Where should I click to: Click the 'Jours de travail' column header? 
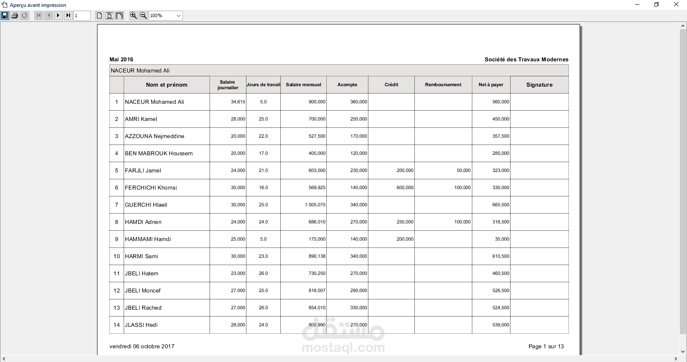click(x=263, y=84)
